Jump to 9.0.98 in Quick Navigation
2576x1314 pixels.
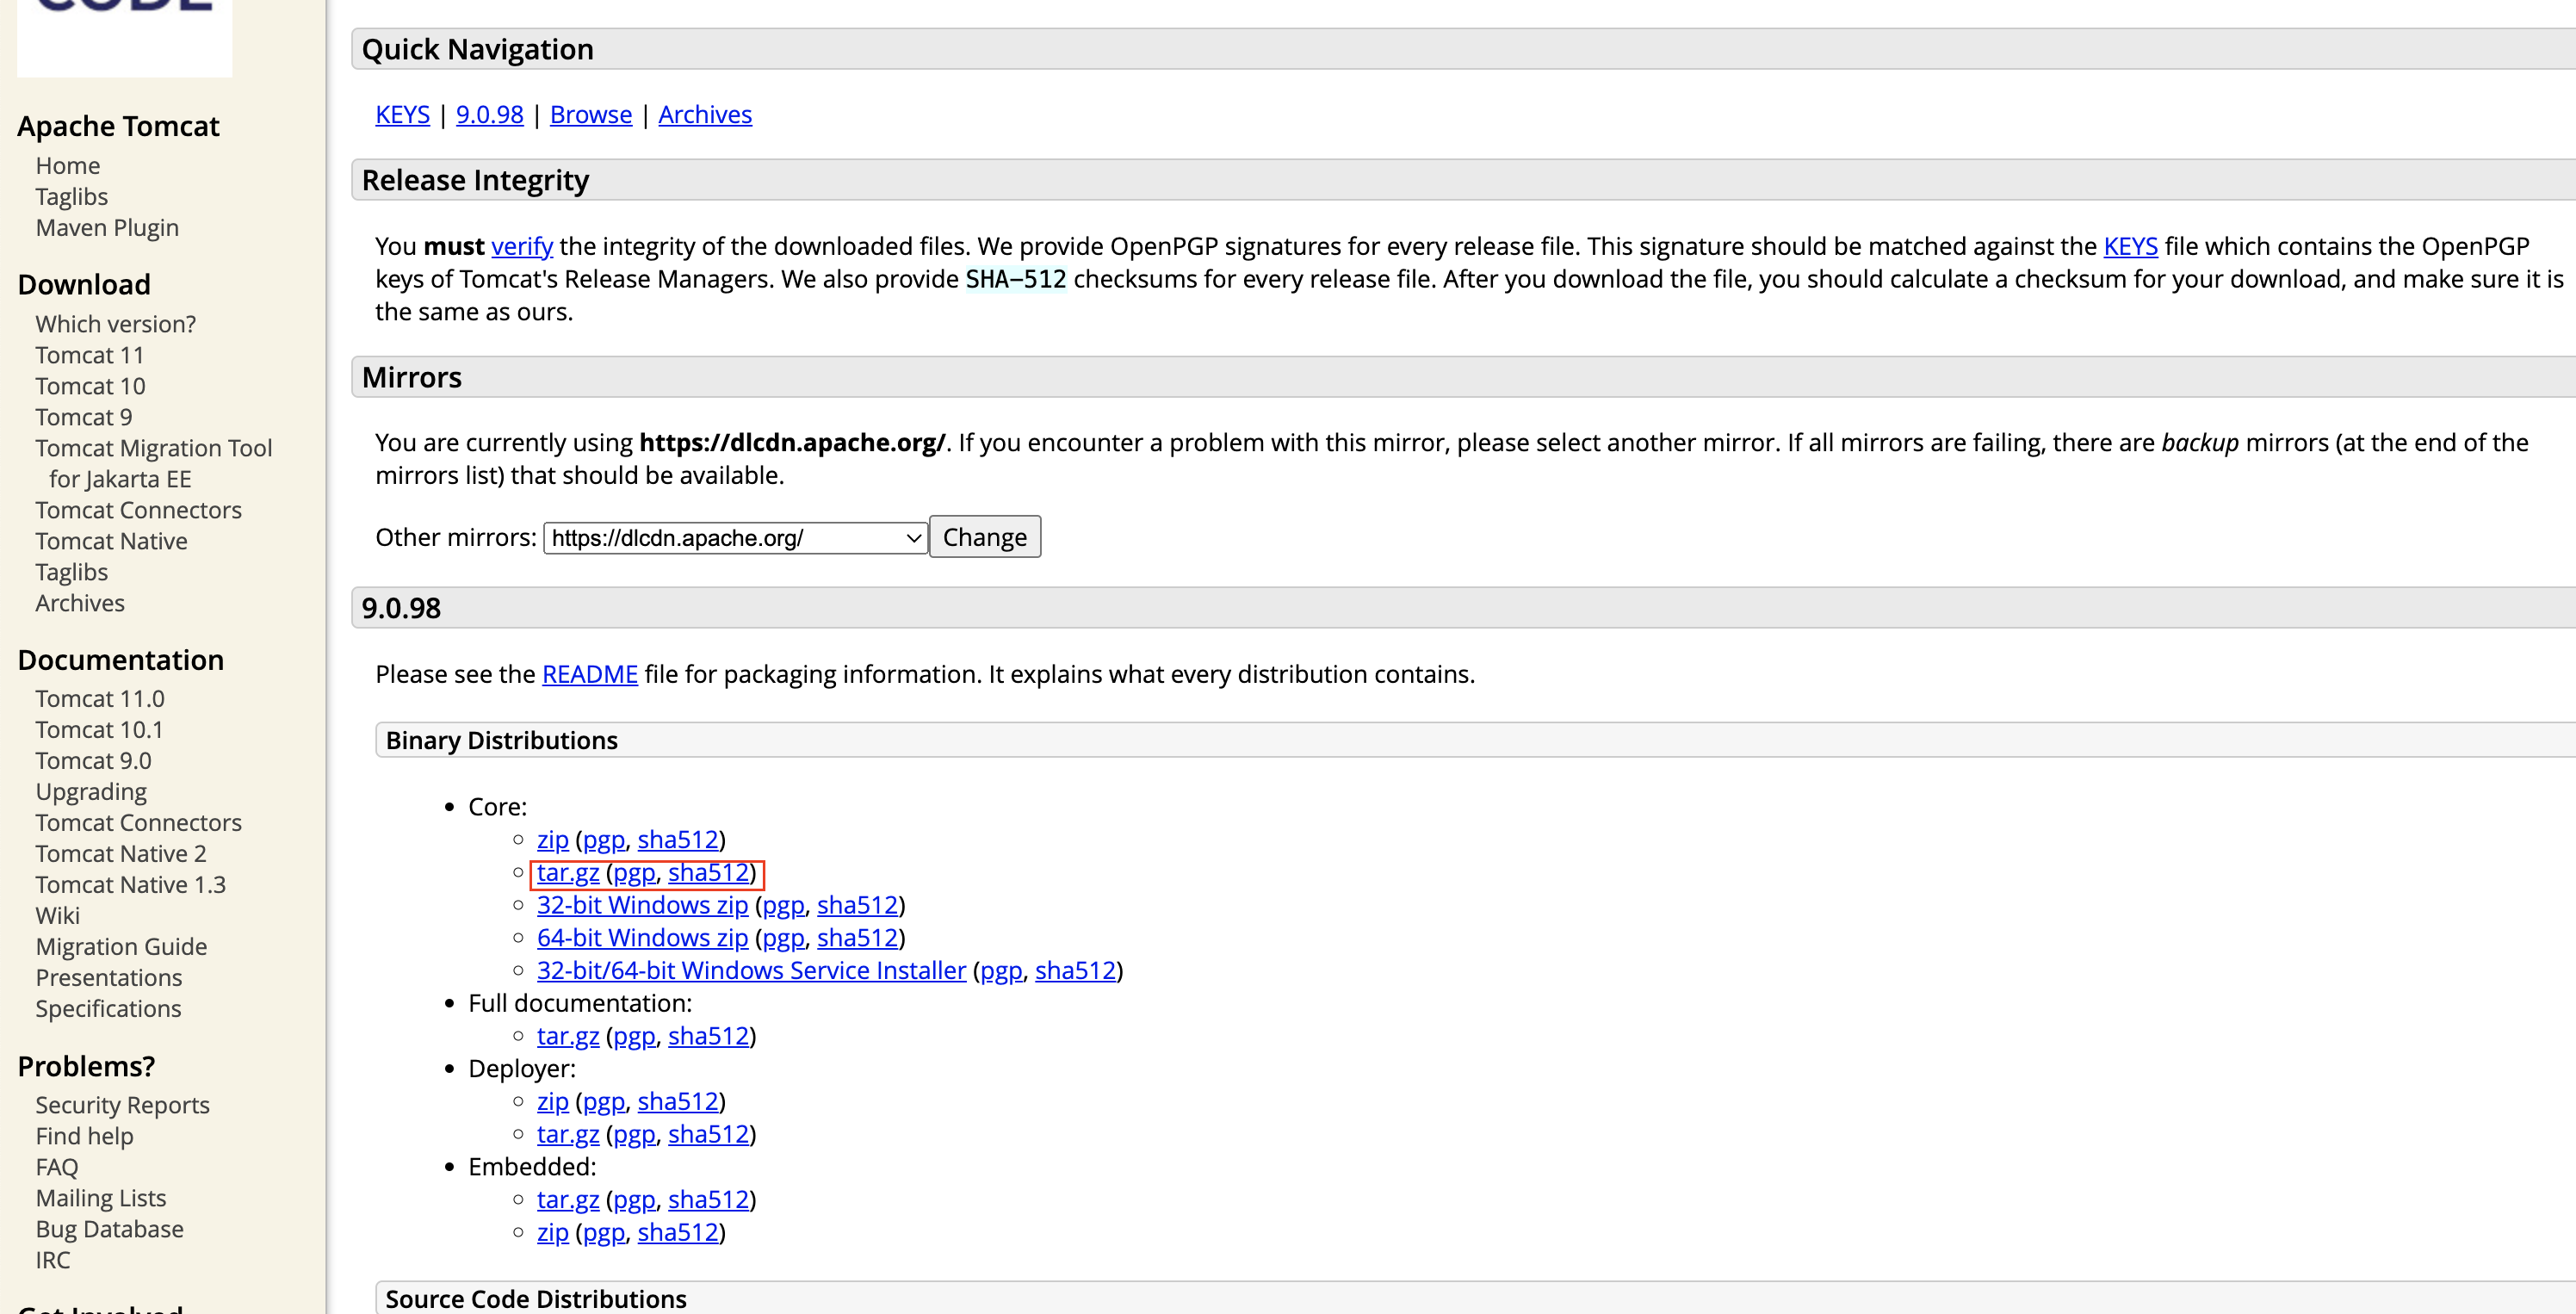489,115
